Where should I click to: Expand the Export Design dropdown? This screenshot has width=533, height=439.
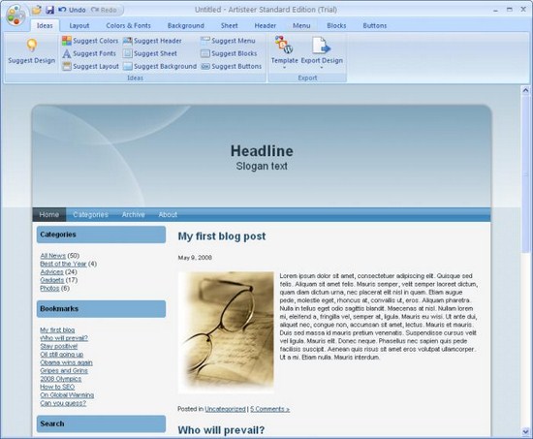pyautogui.click(x=322, y=67)
